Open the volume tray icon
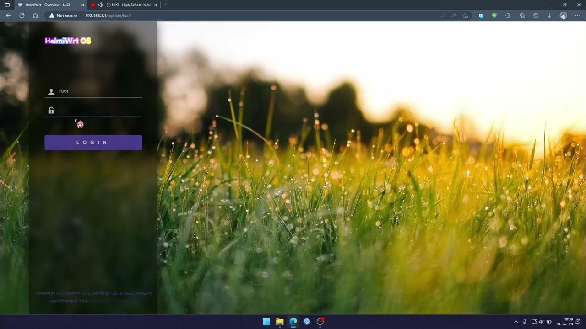This screenshot has width=586, height=329. pyautogui.click(x=541, y=322)
